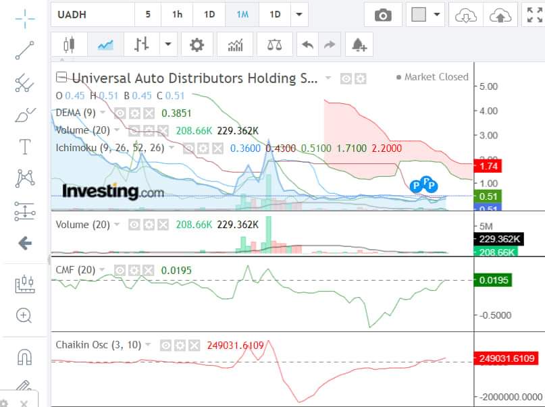Image resolution: width=545 pixels, height=407 pixels.
Task: Toggle visibility of the main price series
Action: click(346, 79)
